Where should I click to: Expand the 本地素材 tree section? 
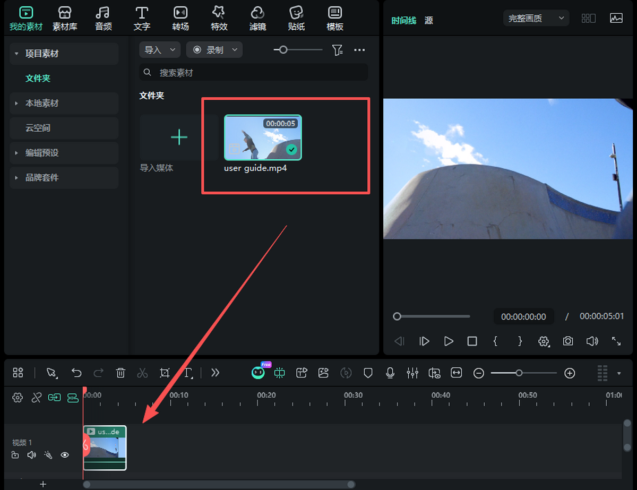pos(16,104)
